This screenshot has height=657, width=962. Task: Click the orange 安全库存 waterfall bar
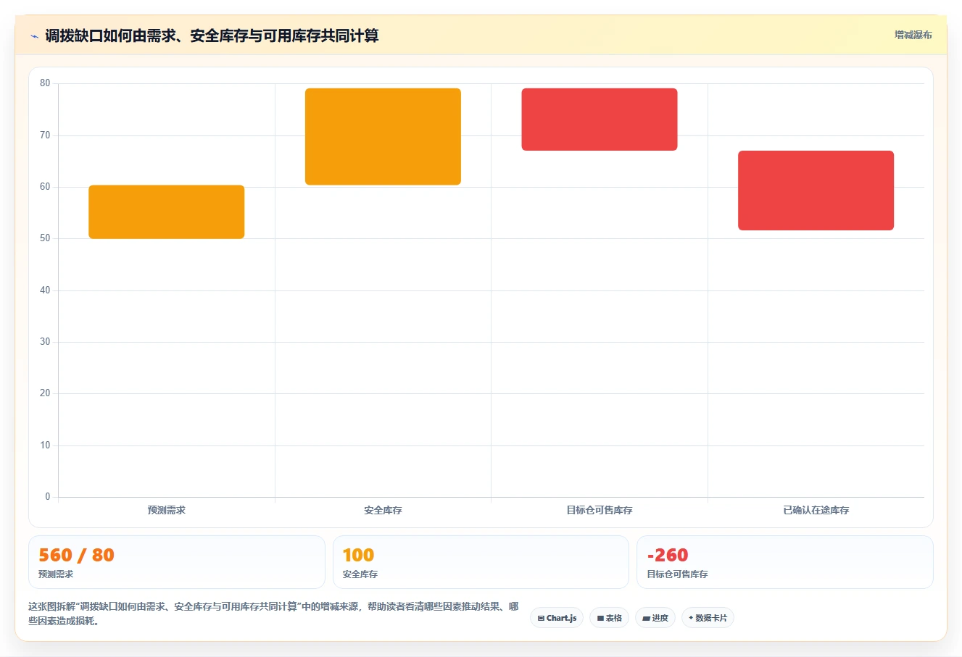(x=383, y=137)
